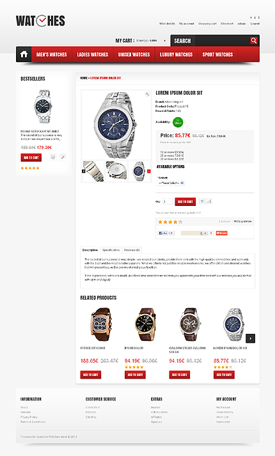Viewport: 275px width, 456px height.
Task: Click the wishlist heart icon beside main Add to Cart
Action: [201, 201]
